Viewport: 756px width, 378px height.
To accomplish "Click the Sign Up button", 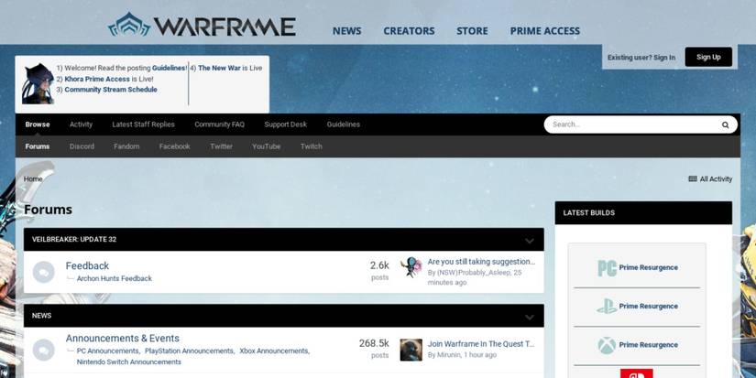I will (708, 57).
